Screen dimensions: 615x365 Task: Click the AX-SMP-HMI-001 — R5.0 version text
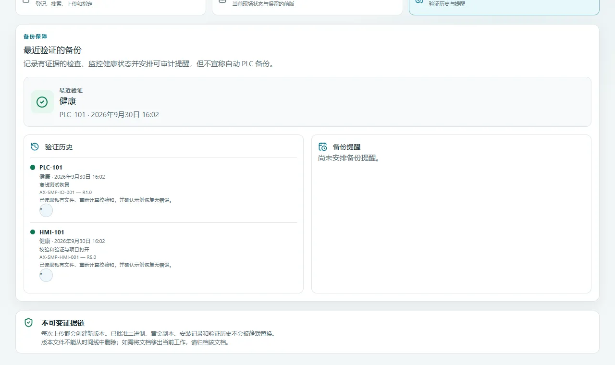coord(68,257)
